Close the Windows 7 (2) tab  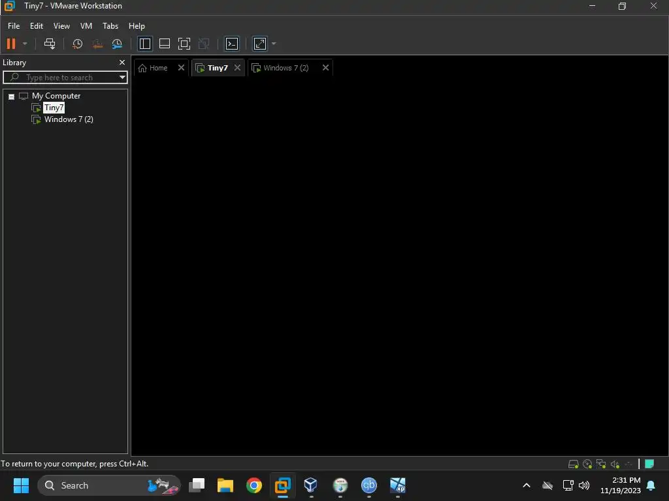(x=325, y=68)
